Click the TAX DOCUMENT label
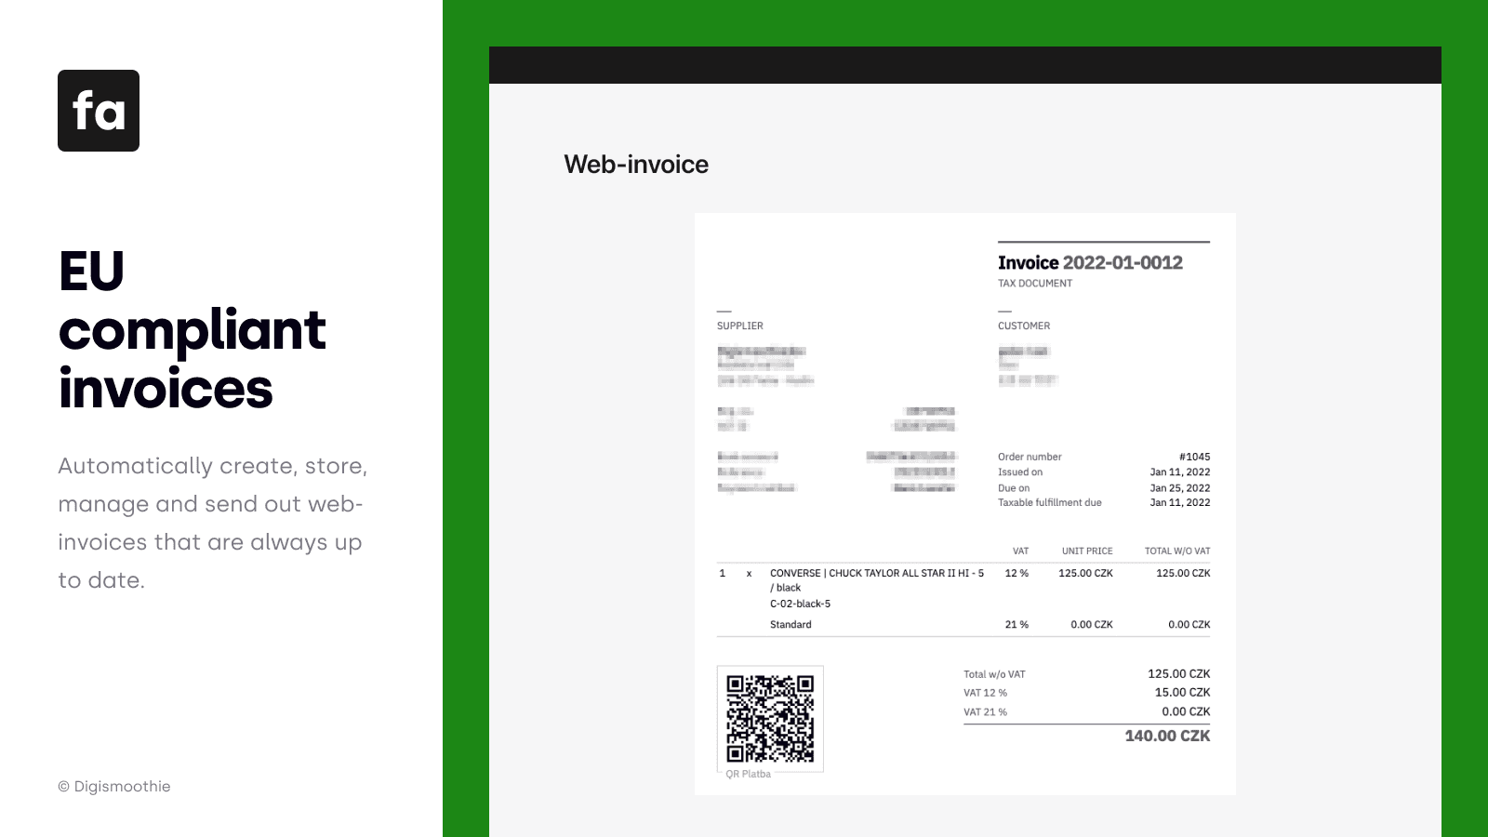 1035,283
